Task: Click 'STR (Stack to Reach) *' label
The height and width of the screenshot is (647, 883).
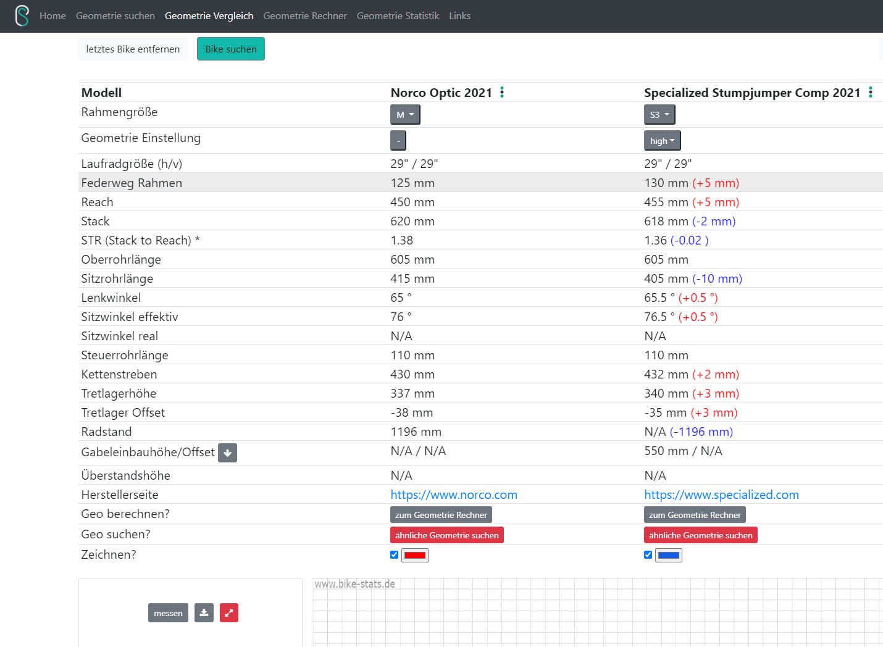Action: click(140, 240)
